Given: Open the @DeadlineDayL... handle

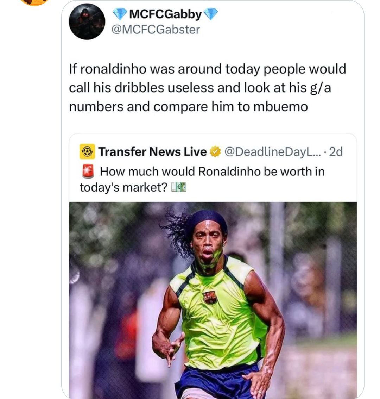Looking at the screenshot, I should coord(271,152).
